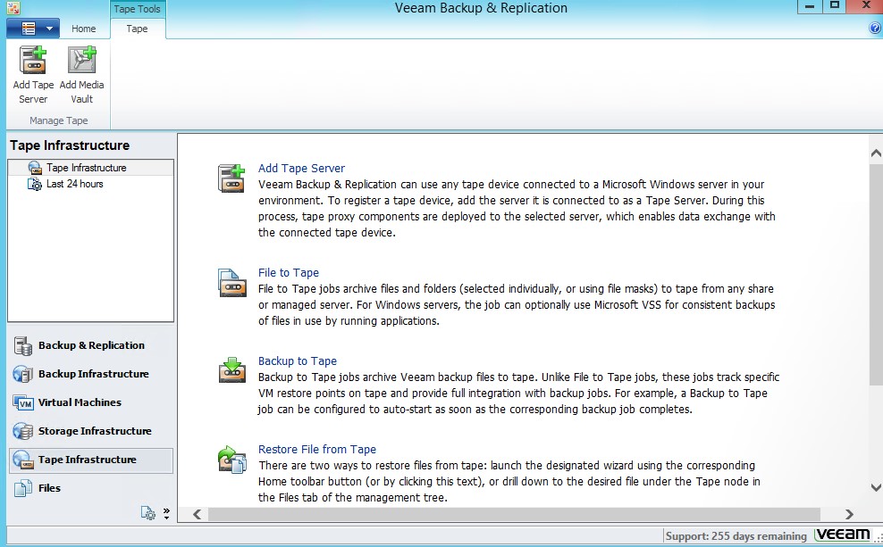Image resolution: width=883 pixels, height=547 pixels.
Task: Click the Storage Infrastructure navigation icon
Action: [23, 432]
